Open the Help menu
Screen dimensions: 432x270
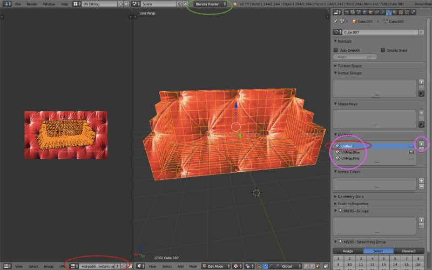[x=64, y=4]
